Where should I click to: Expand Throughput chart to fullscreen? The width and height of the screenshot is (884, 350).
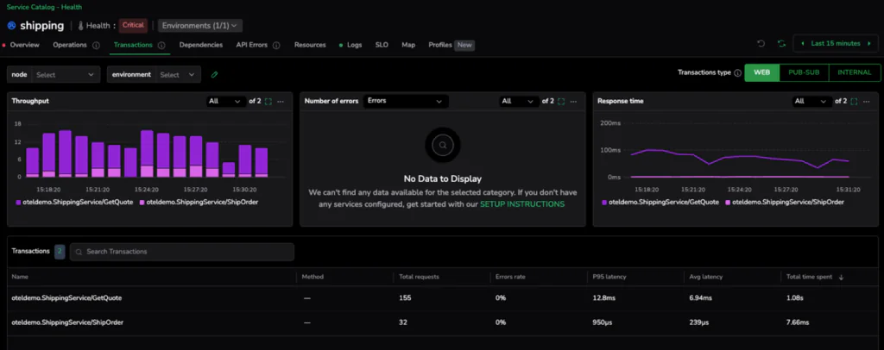click(268, 102)
